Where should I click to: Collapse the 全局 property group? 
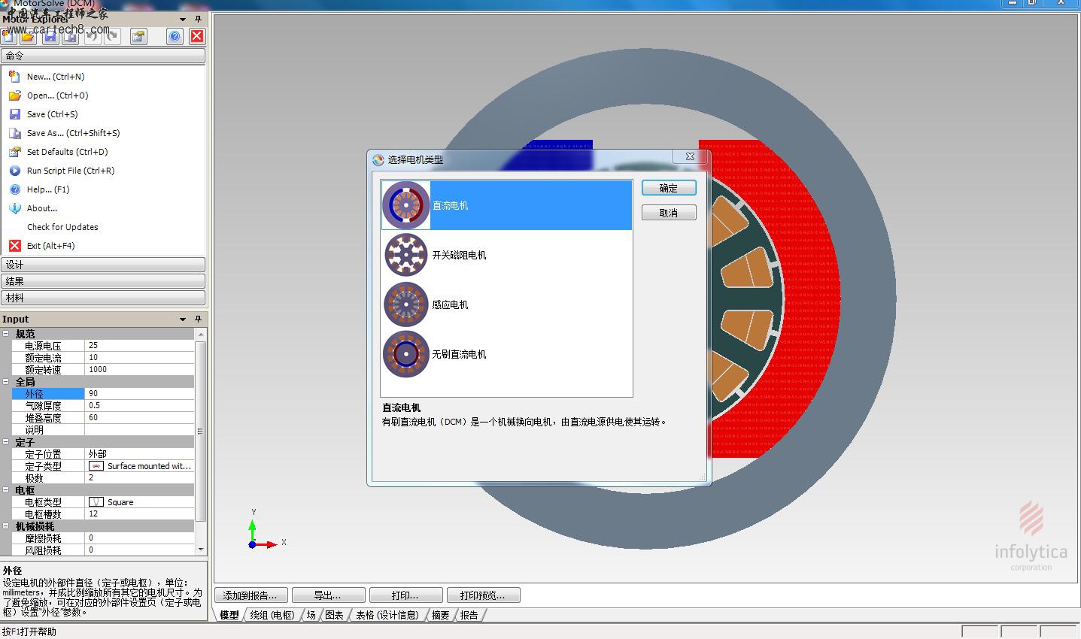(x=6, y=382)
